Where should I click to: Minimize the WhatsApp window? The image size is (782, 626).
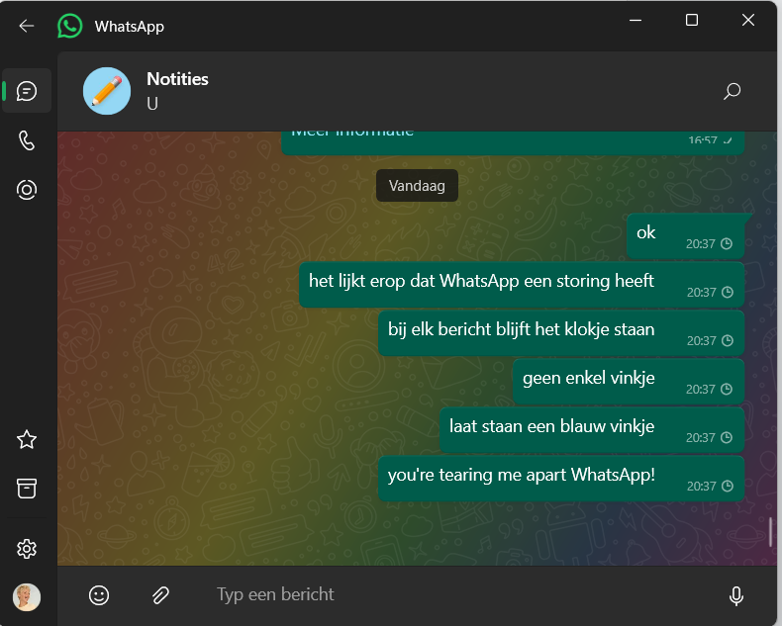pyautogui.click(x=635, y=21)
